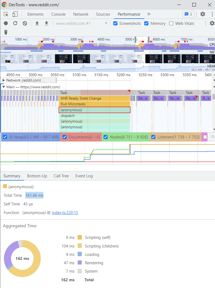Open capture settings gear in Performance toolbar
Viewport: 215px width, 288px height.
pos(212,23)
